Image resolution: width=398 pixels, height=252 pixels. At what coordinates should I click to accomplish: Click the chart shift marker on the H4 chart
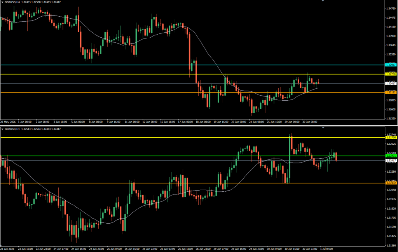(323, 1)
